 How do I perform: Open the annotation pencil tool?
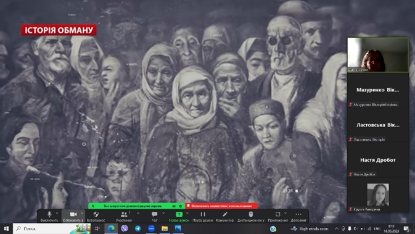(224, 216)
